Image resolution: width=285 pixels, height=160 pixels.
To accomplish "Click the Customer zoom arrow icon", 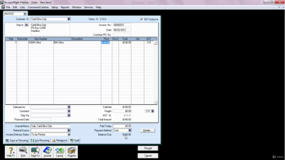I will click(28, 19).
